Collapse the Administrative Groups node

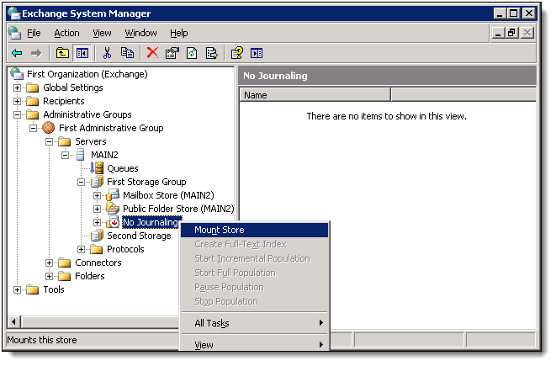tap(17, 114)
